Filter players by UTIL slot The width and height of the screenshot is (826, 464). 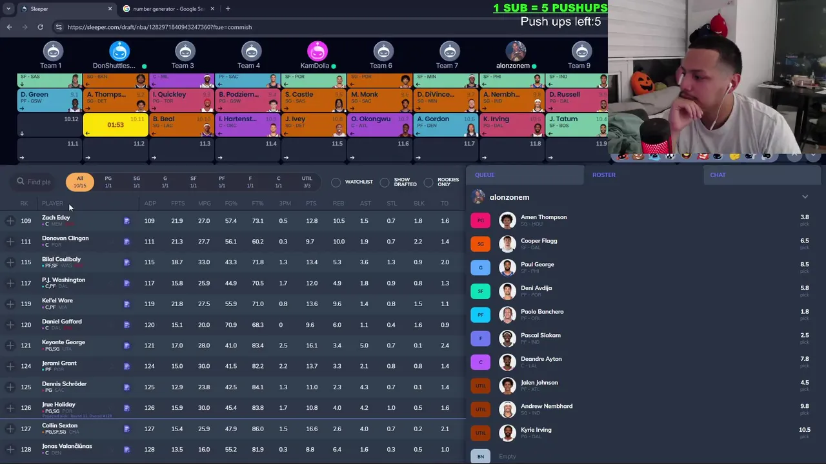(307, 182)
